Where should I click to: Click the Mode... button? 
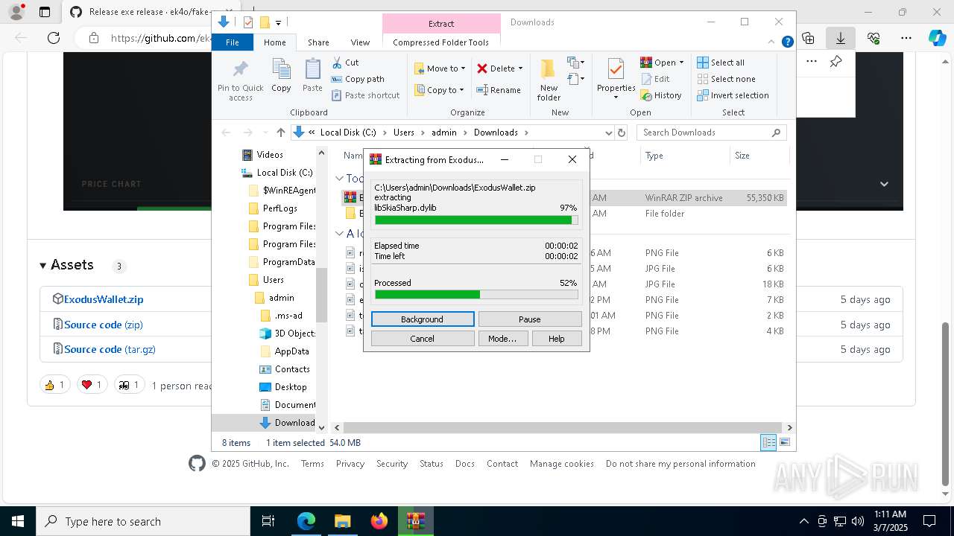pos(502,339)
